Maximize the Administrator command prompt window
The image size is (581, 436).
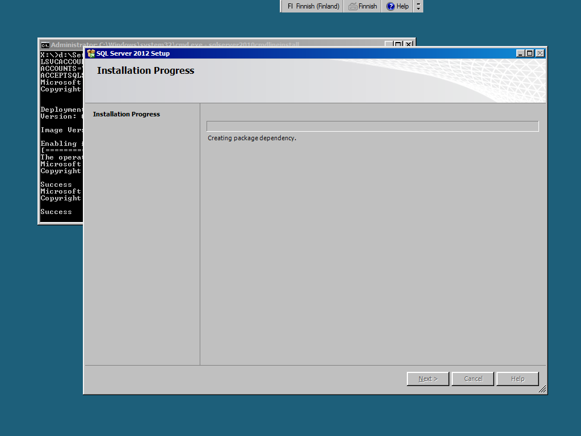398,44
